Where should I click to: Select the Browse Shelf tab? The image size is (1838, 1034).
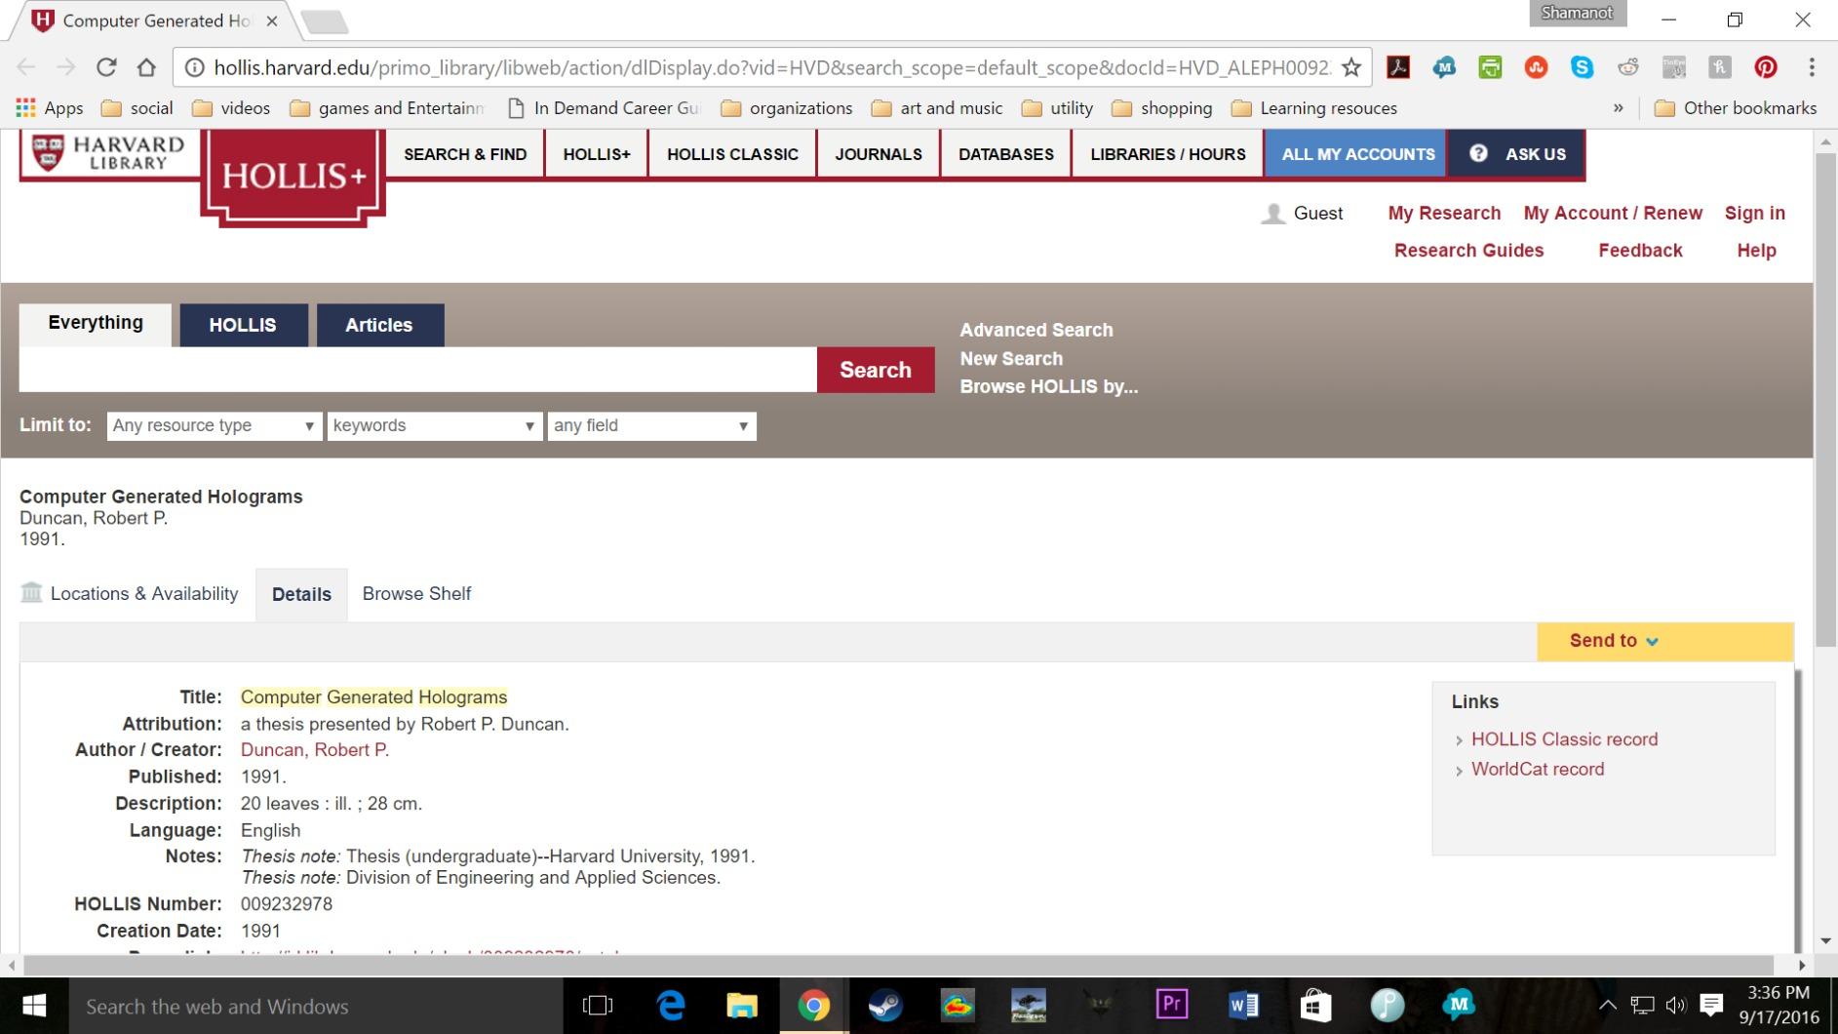[x=416, y=594]
